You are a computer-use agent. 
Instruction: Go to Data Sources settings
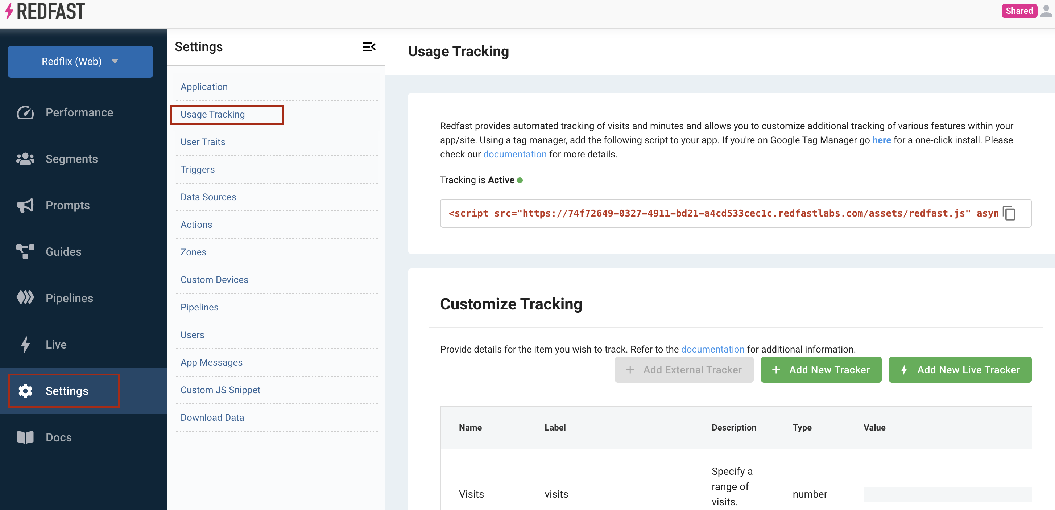click(x=208, y=197)
